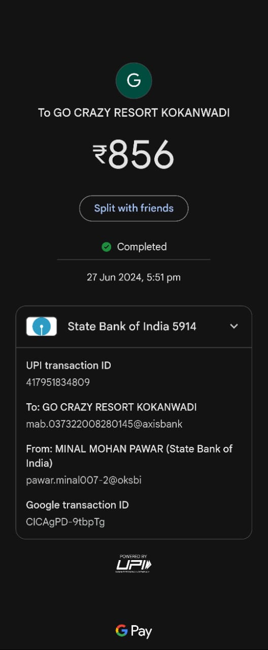Tap the payer UPI ID pawar.minal007-2@oksbi
This screenshot has width=268, height=650.
(x=84, y=480)
